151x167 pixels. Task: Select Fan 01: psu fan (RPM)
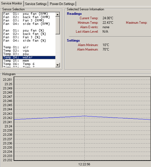point(29,14)
